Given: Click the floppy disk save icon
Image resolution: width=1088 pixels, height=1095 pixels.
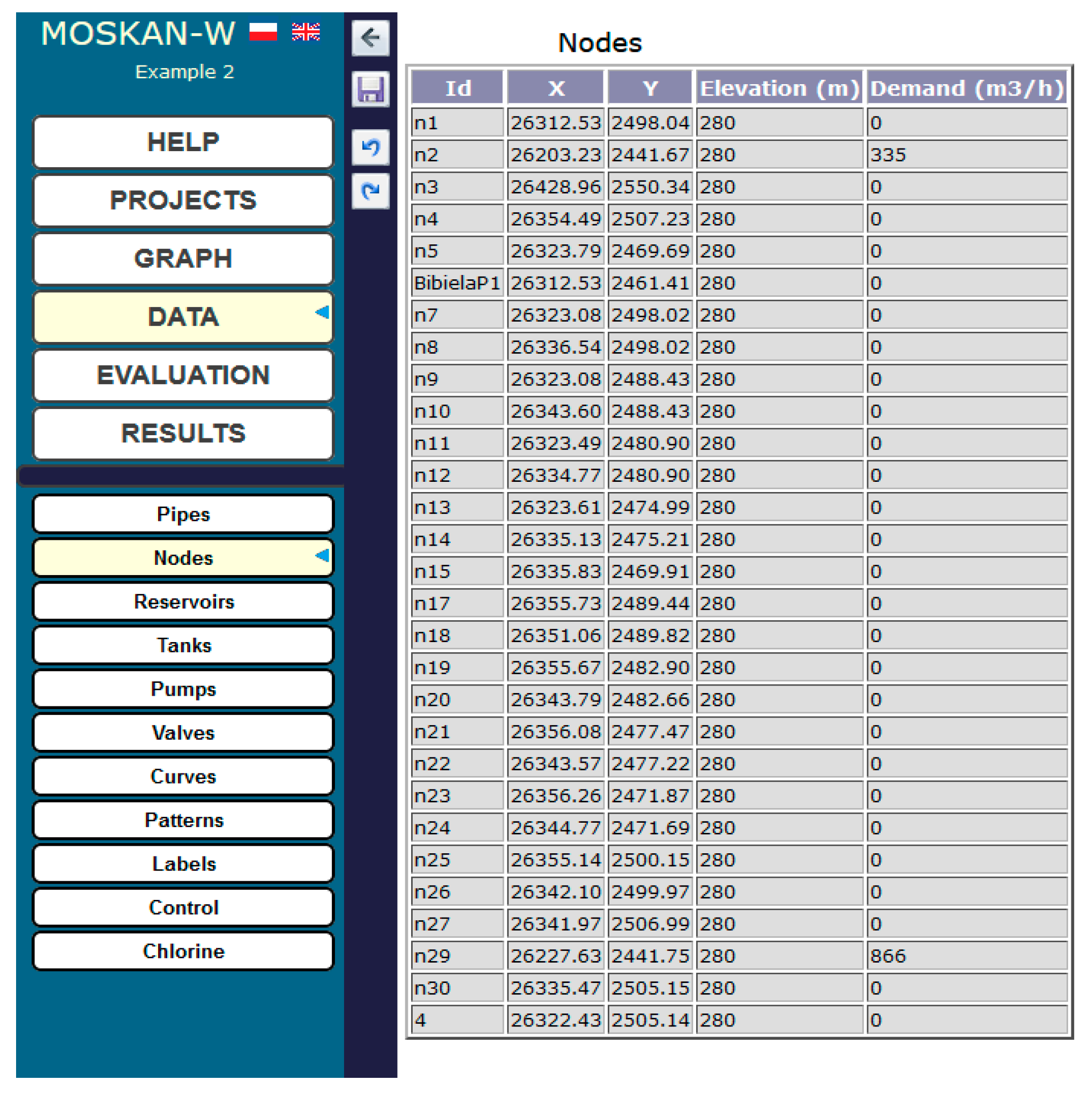Looking at the screenshot, I should (370, 90).
